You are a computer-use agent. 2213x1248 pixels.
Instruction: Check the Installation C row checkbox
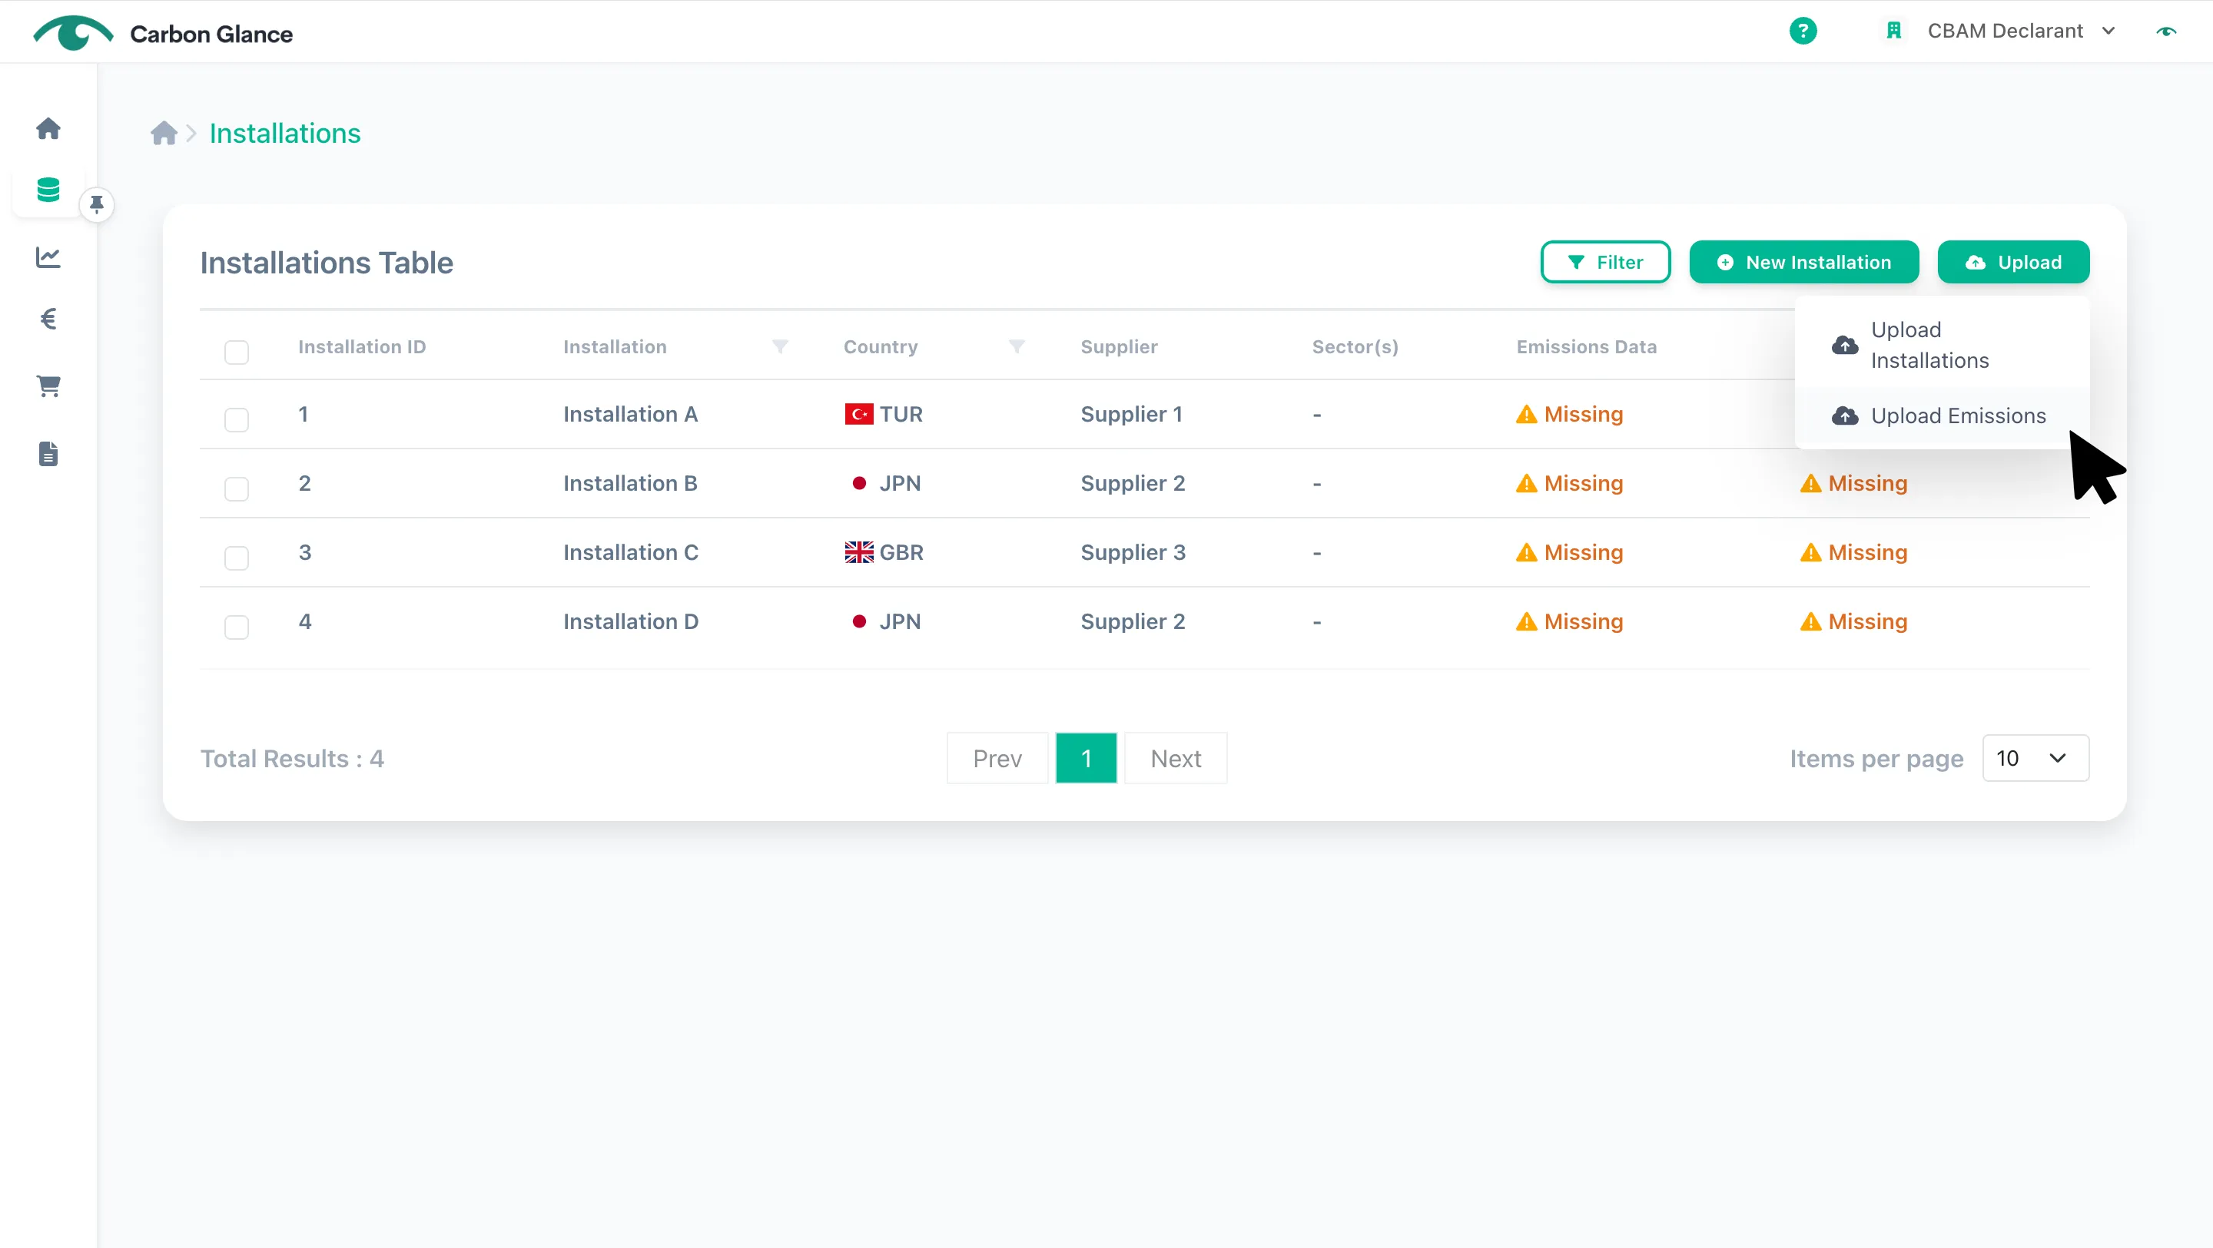coord(236,558)
